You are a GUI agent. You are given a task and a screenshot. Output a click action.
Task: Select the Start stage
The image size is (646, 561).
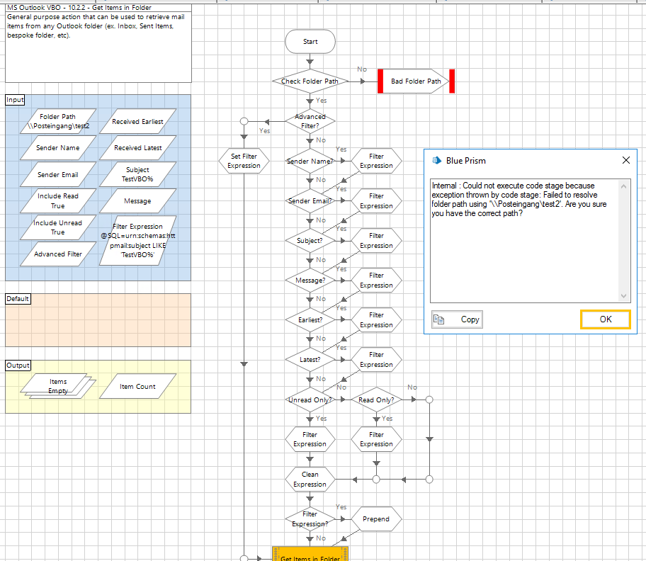310,42
